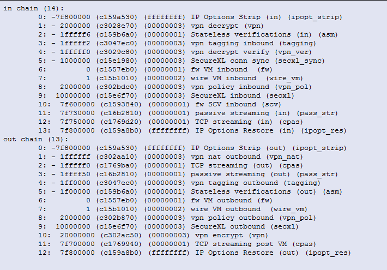
Task: Click the 'in chain (14):' header line
Action: point(34,8)
